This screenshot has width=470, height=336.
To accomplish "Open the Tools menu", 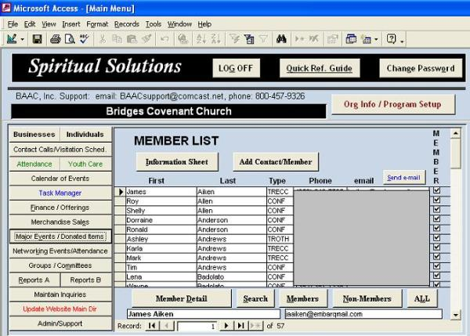I will 154,24.
